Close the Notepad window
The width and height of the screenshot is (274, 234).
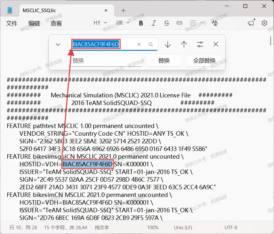[x=264, y=6]
